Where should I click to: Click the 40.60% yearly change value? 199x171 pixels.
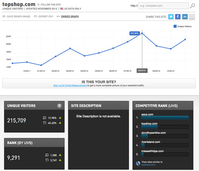52,123
